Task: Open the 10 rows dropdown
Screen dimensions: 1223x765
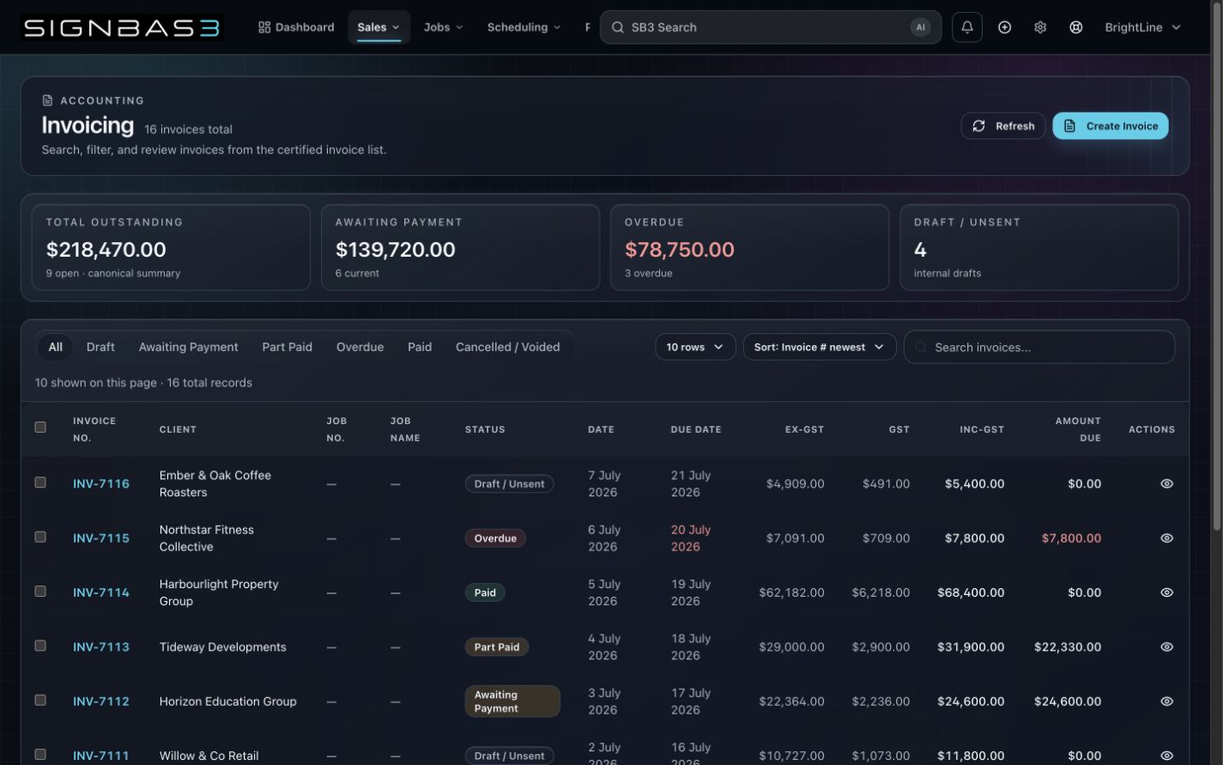Action: point(695,347)
